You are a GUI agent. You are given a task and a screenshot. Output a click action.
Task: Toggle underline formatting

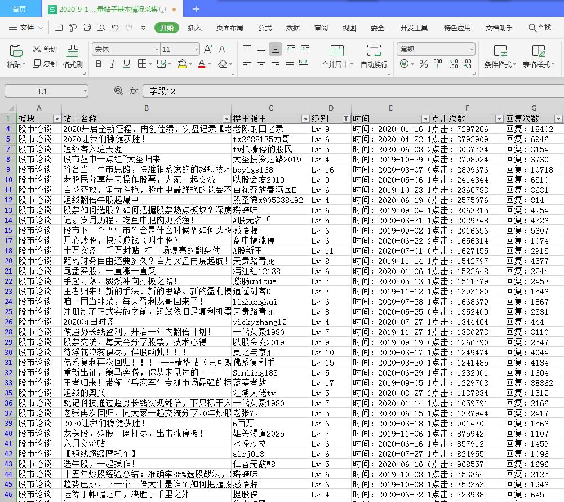[127, 64]
